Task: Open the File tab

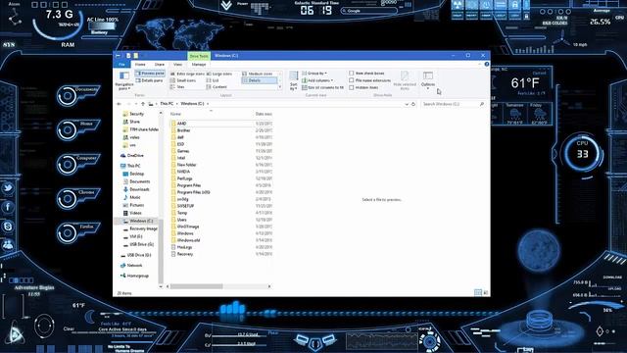Action: (x=121, y=64)
